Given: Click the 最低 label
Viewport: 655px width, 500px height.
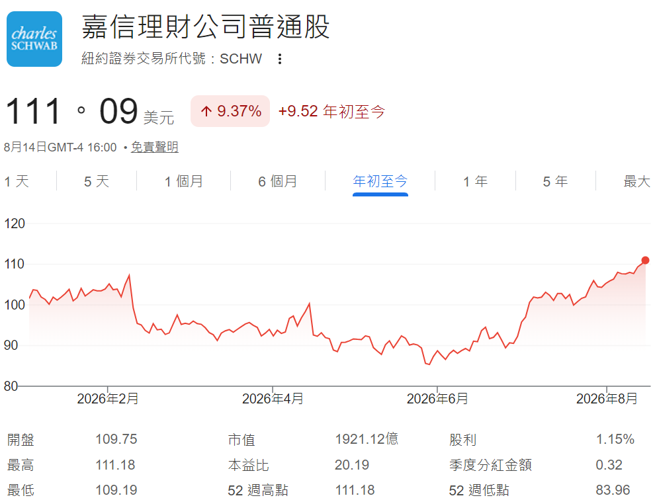Looking at the screenshot, I should [x=21, y=490].
